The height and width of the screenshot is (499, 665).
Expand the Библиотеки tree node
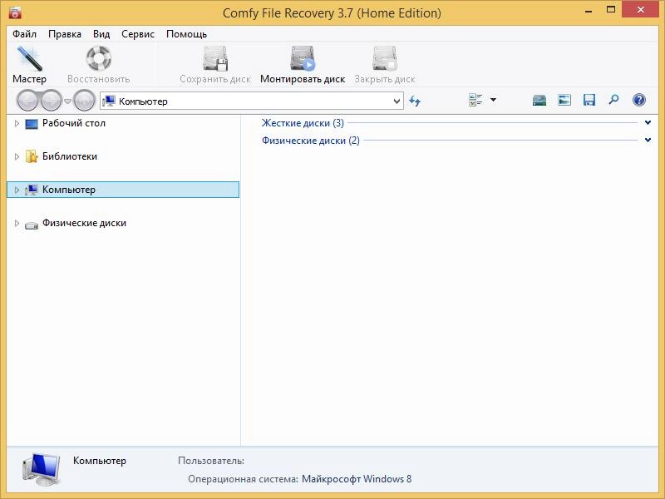17,156
